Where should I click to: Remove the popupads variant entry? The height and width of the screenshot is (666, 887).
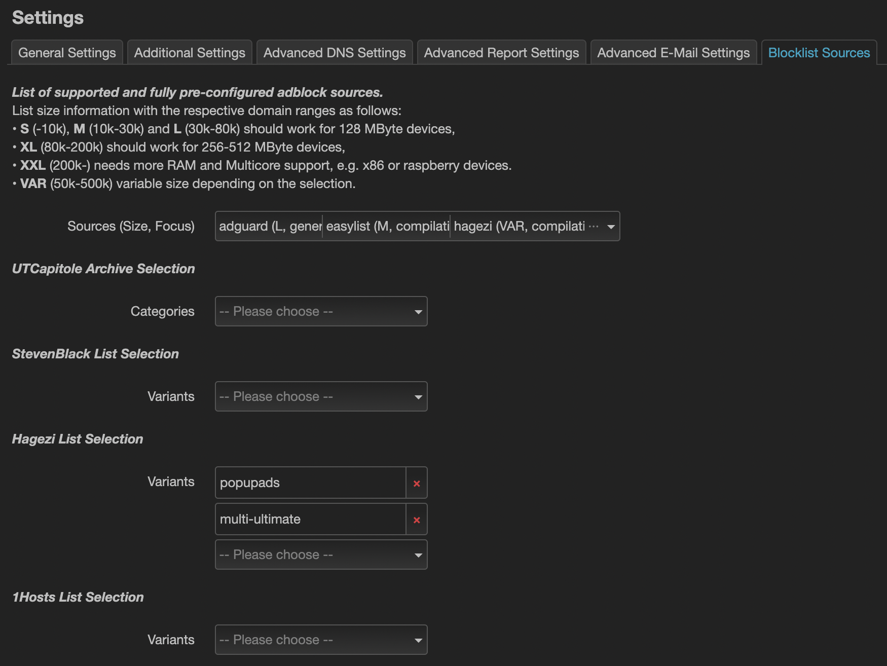(x=417, y=484)
